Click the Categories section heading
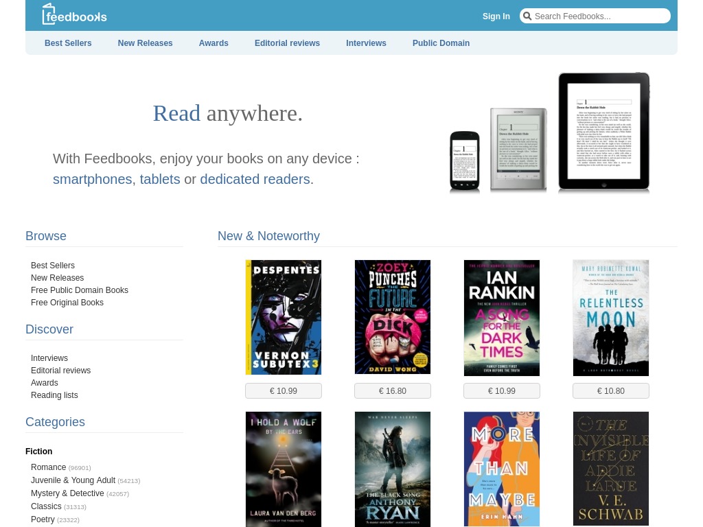 pyautogui.click(x=55, y=422)
